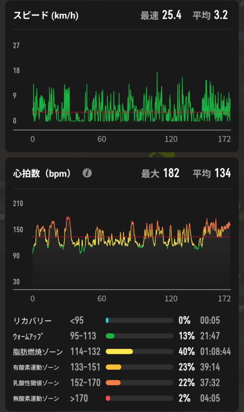Tap the 無酸素運動ゾーン zone label
Viewport: 244px width, 412px height.
coord(36,398)
